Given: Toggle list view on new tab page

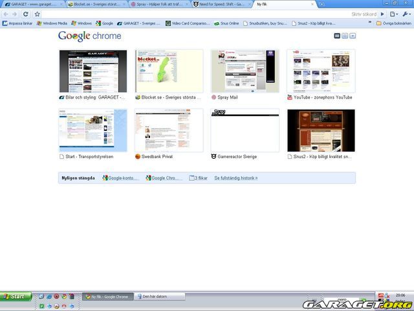Looking at the screenshot, I should pos(345,36).
